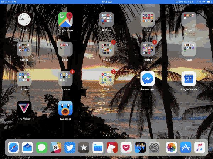Open the blue envelope mail app in dock
The image size is (213, 159).
coord(27,147)
